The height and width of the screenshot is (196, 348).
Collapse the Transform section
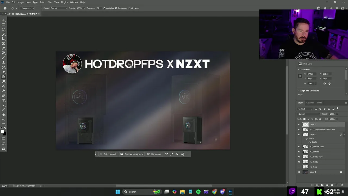(298, 69)
